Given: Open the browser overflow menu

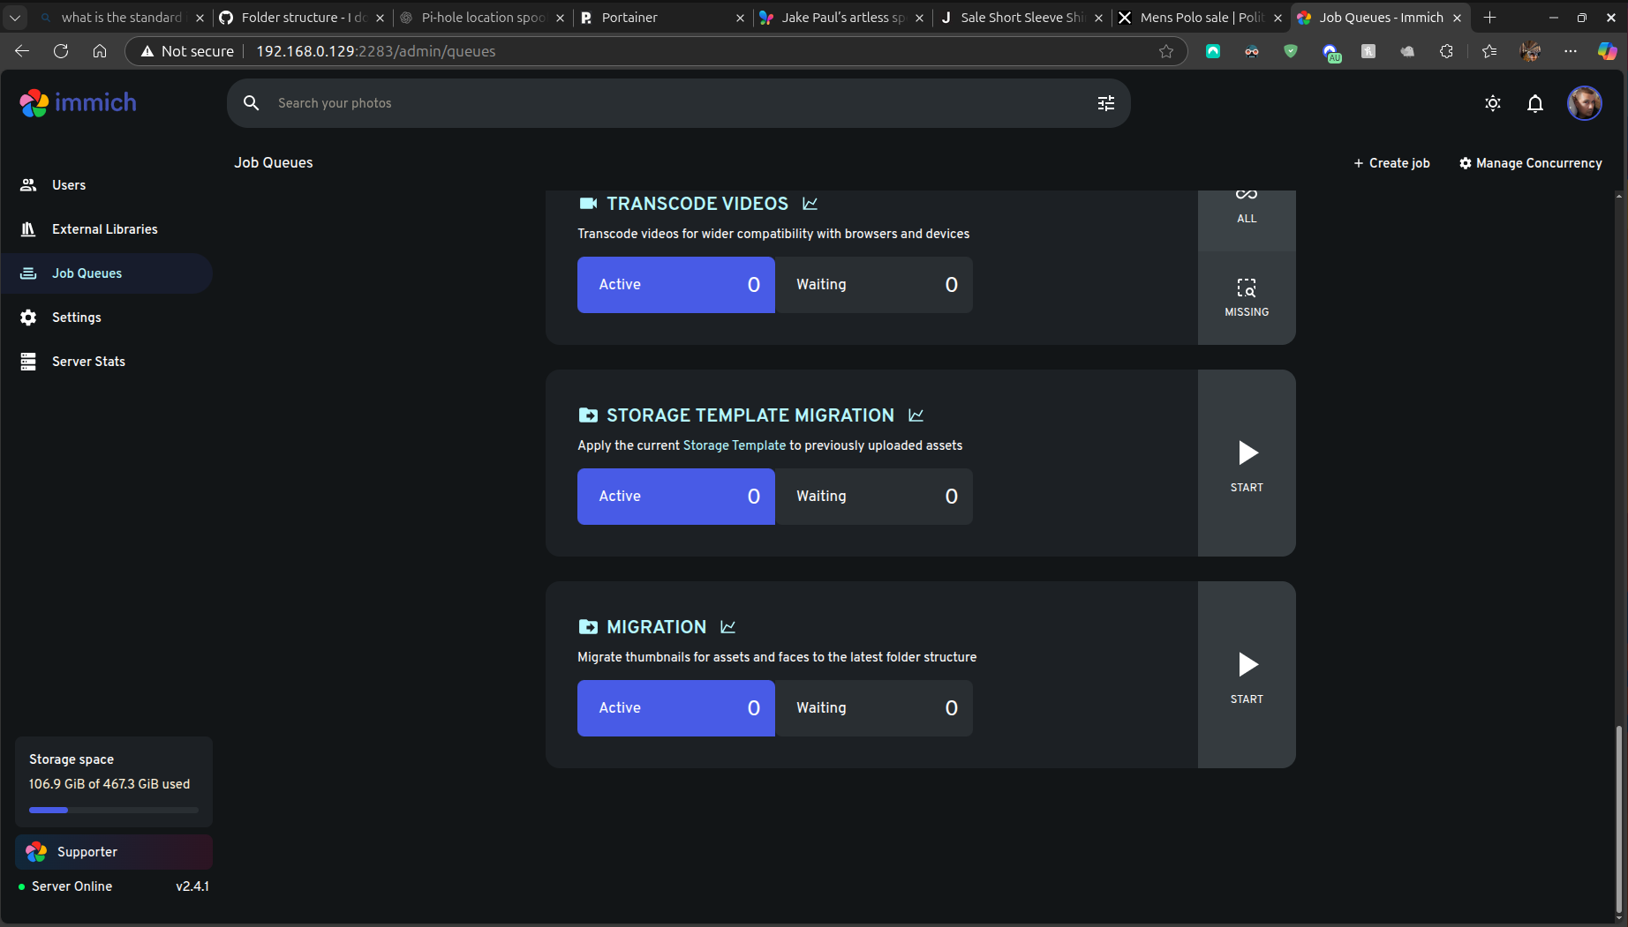Looking at the screenshot, I should (1571, 51).
